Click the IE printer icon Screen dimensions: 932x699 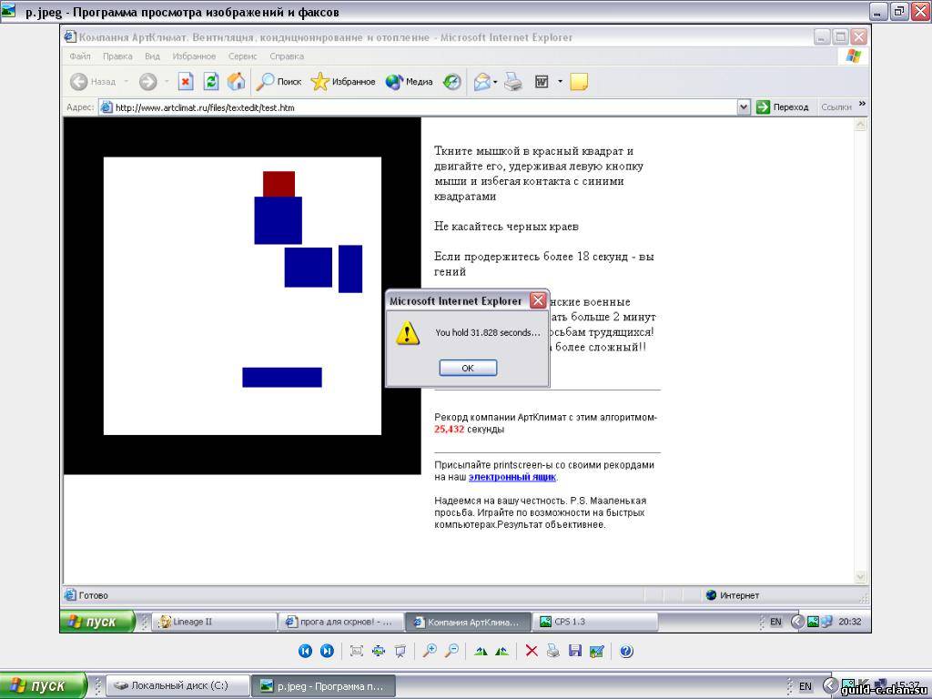click(x=513, y=81)
